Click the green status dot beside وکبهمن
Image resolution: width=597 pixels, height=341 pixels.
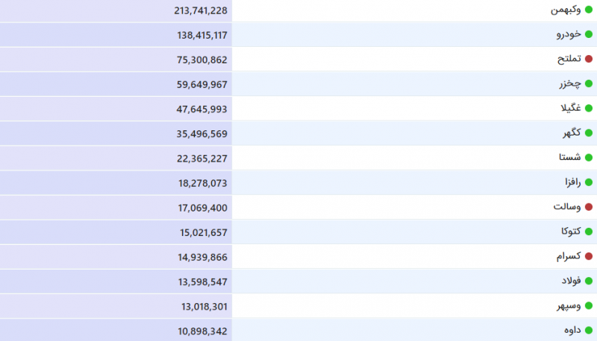click(x=589, y=10)
